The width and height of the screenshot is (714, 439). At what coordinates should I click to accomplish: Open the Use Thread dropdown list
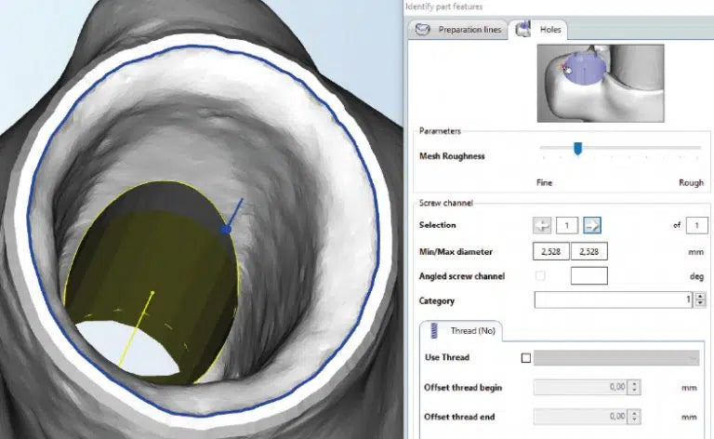click(x=617, y=358)
